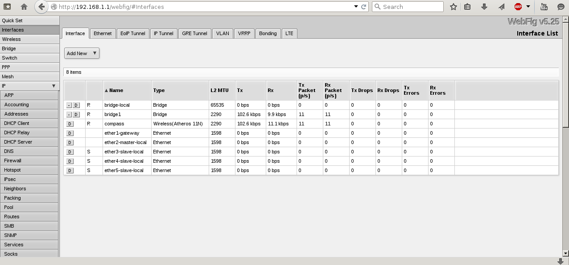
Task: Open the browser downloads arrow icon
Action: click(x=484, y=7)
